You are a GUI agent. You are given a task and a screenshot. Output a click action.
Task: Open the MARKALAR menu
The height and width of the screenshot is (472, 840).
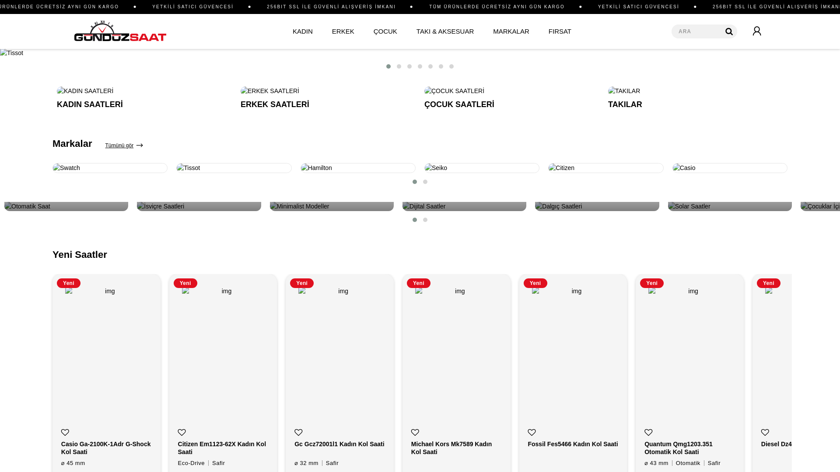click(511, 31)
